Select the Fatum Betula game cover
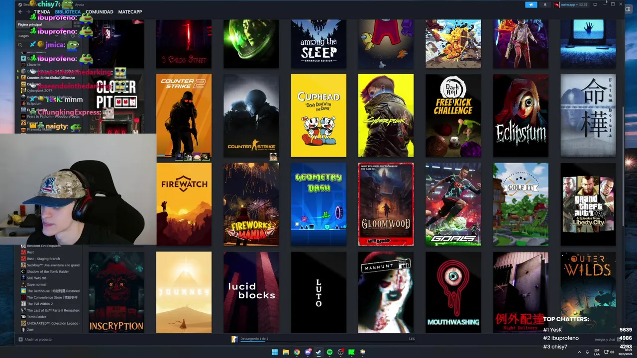The image size is (637, 358). point(588,115)
